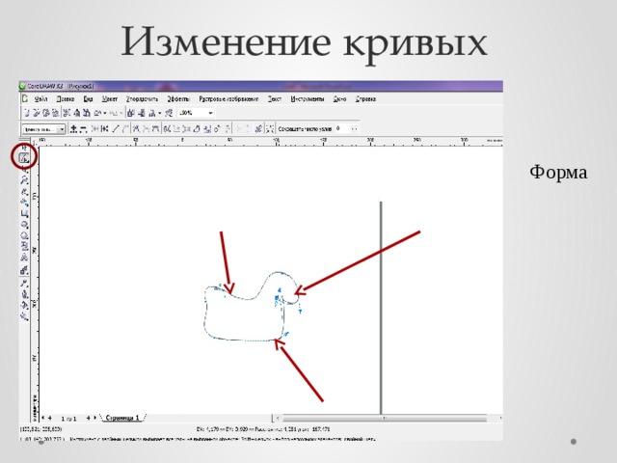Click the Paste icon

point(87,113)
